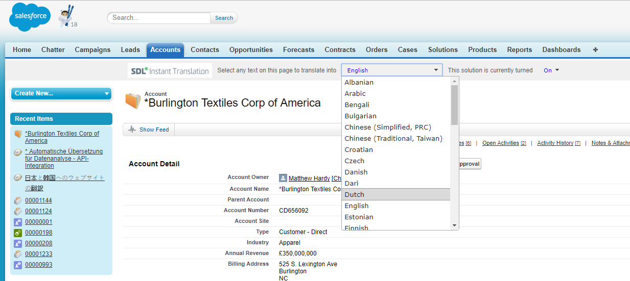
Task: Open the Open Activities related list link
Action: [x=504, y=143]
